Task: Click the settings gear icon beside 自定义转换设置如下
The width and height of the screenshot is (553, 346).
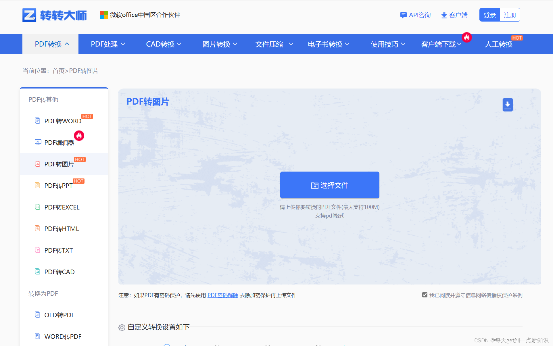Action: [122, 328]
